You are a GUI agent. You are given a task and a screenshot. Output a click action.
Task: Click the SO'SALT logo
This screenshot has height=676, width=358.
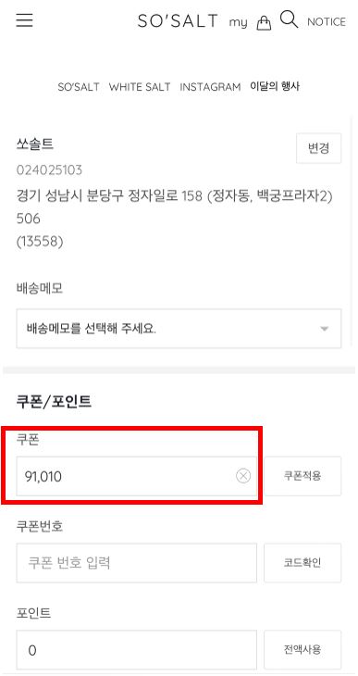(x=178, y=21)
